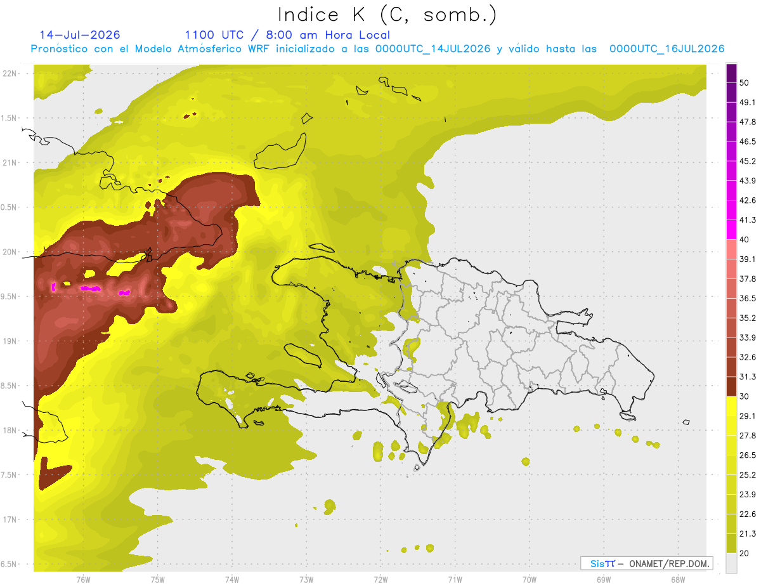Click the date '14-Jul-2026'
Image resolution: width=761 pixels, height=588 pixels.
(80, 35)
